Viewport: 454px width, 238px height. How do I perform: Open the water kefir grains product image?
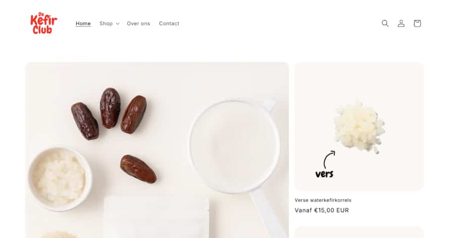pyautogui.click(x=359, y=127)
